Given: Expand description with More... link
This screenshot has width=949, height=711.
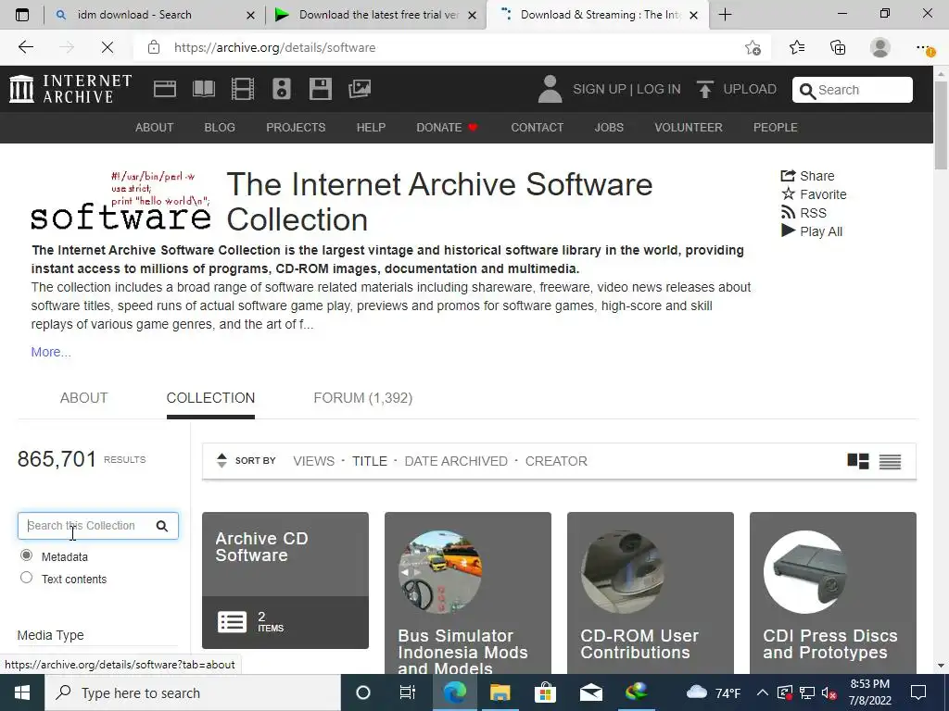Looking at the screenshot, I should [51, 352].
